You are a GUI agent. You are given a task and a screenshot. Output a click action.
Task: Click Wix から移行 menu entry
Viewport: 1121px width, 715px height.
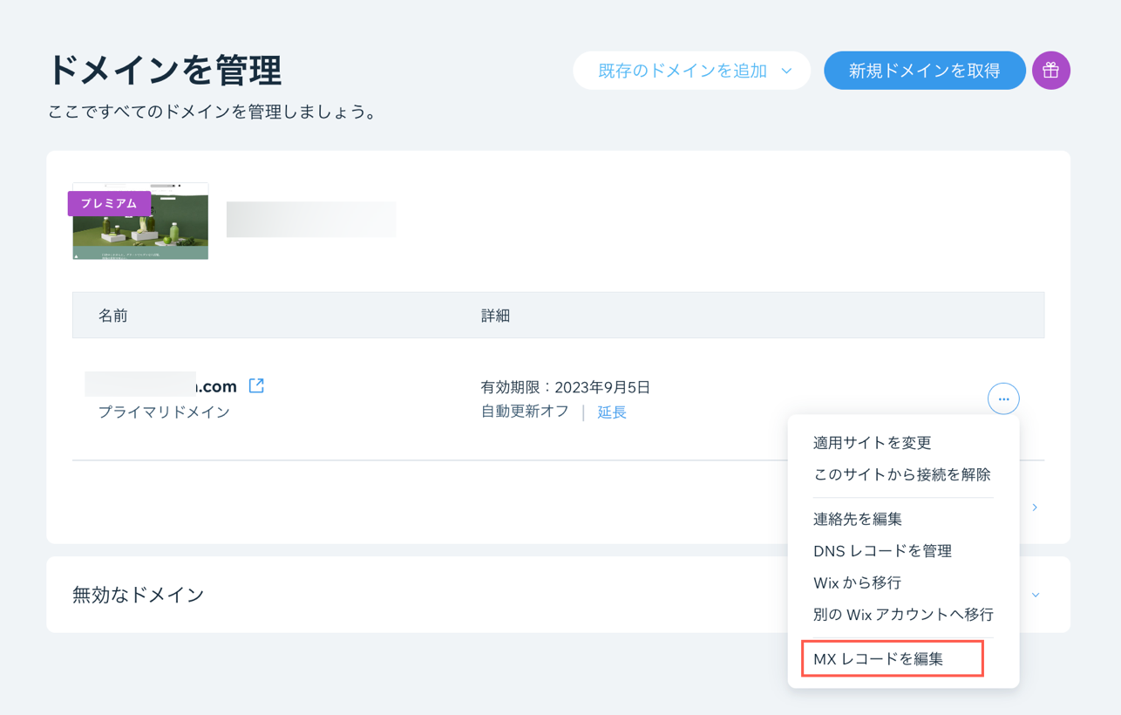coord(857,582)
